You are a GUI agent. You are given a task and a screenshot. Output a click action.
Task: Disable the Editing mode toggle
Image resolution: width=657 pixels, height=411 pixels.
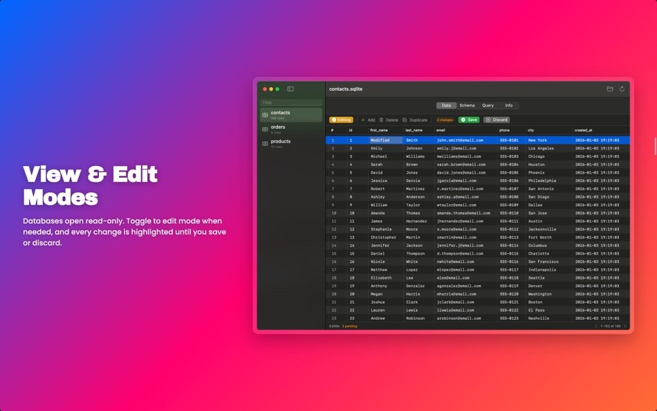(340, 119)
